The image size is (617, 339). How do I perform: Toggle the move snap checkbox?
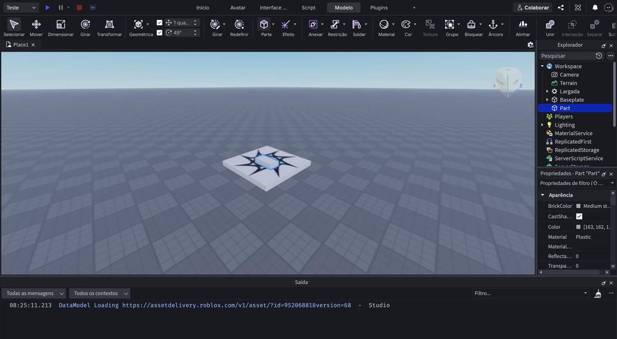pos(159,23)
